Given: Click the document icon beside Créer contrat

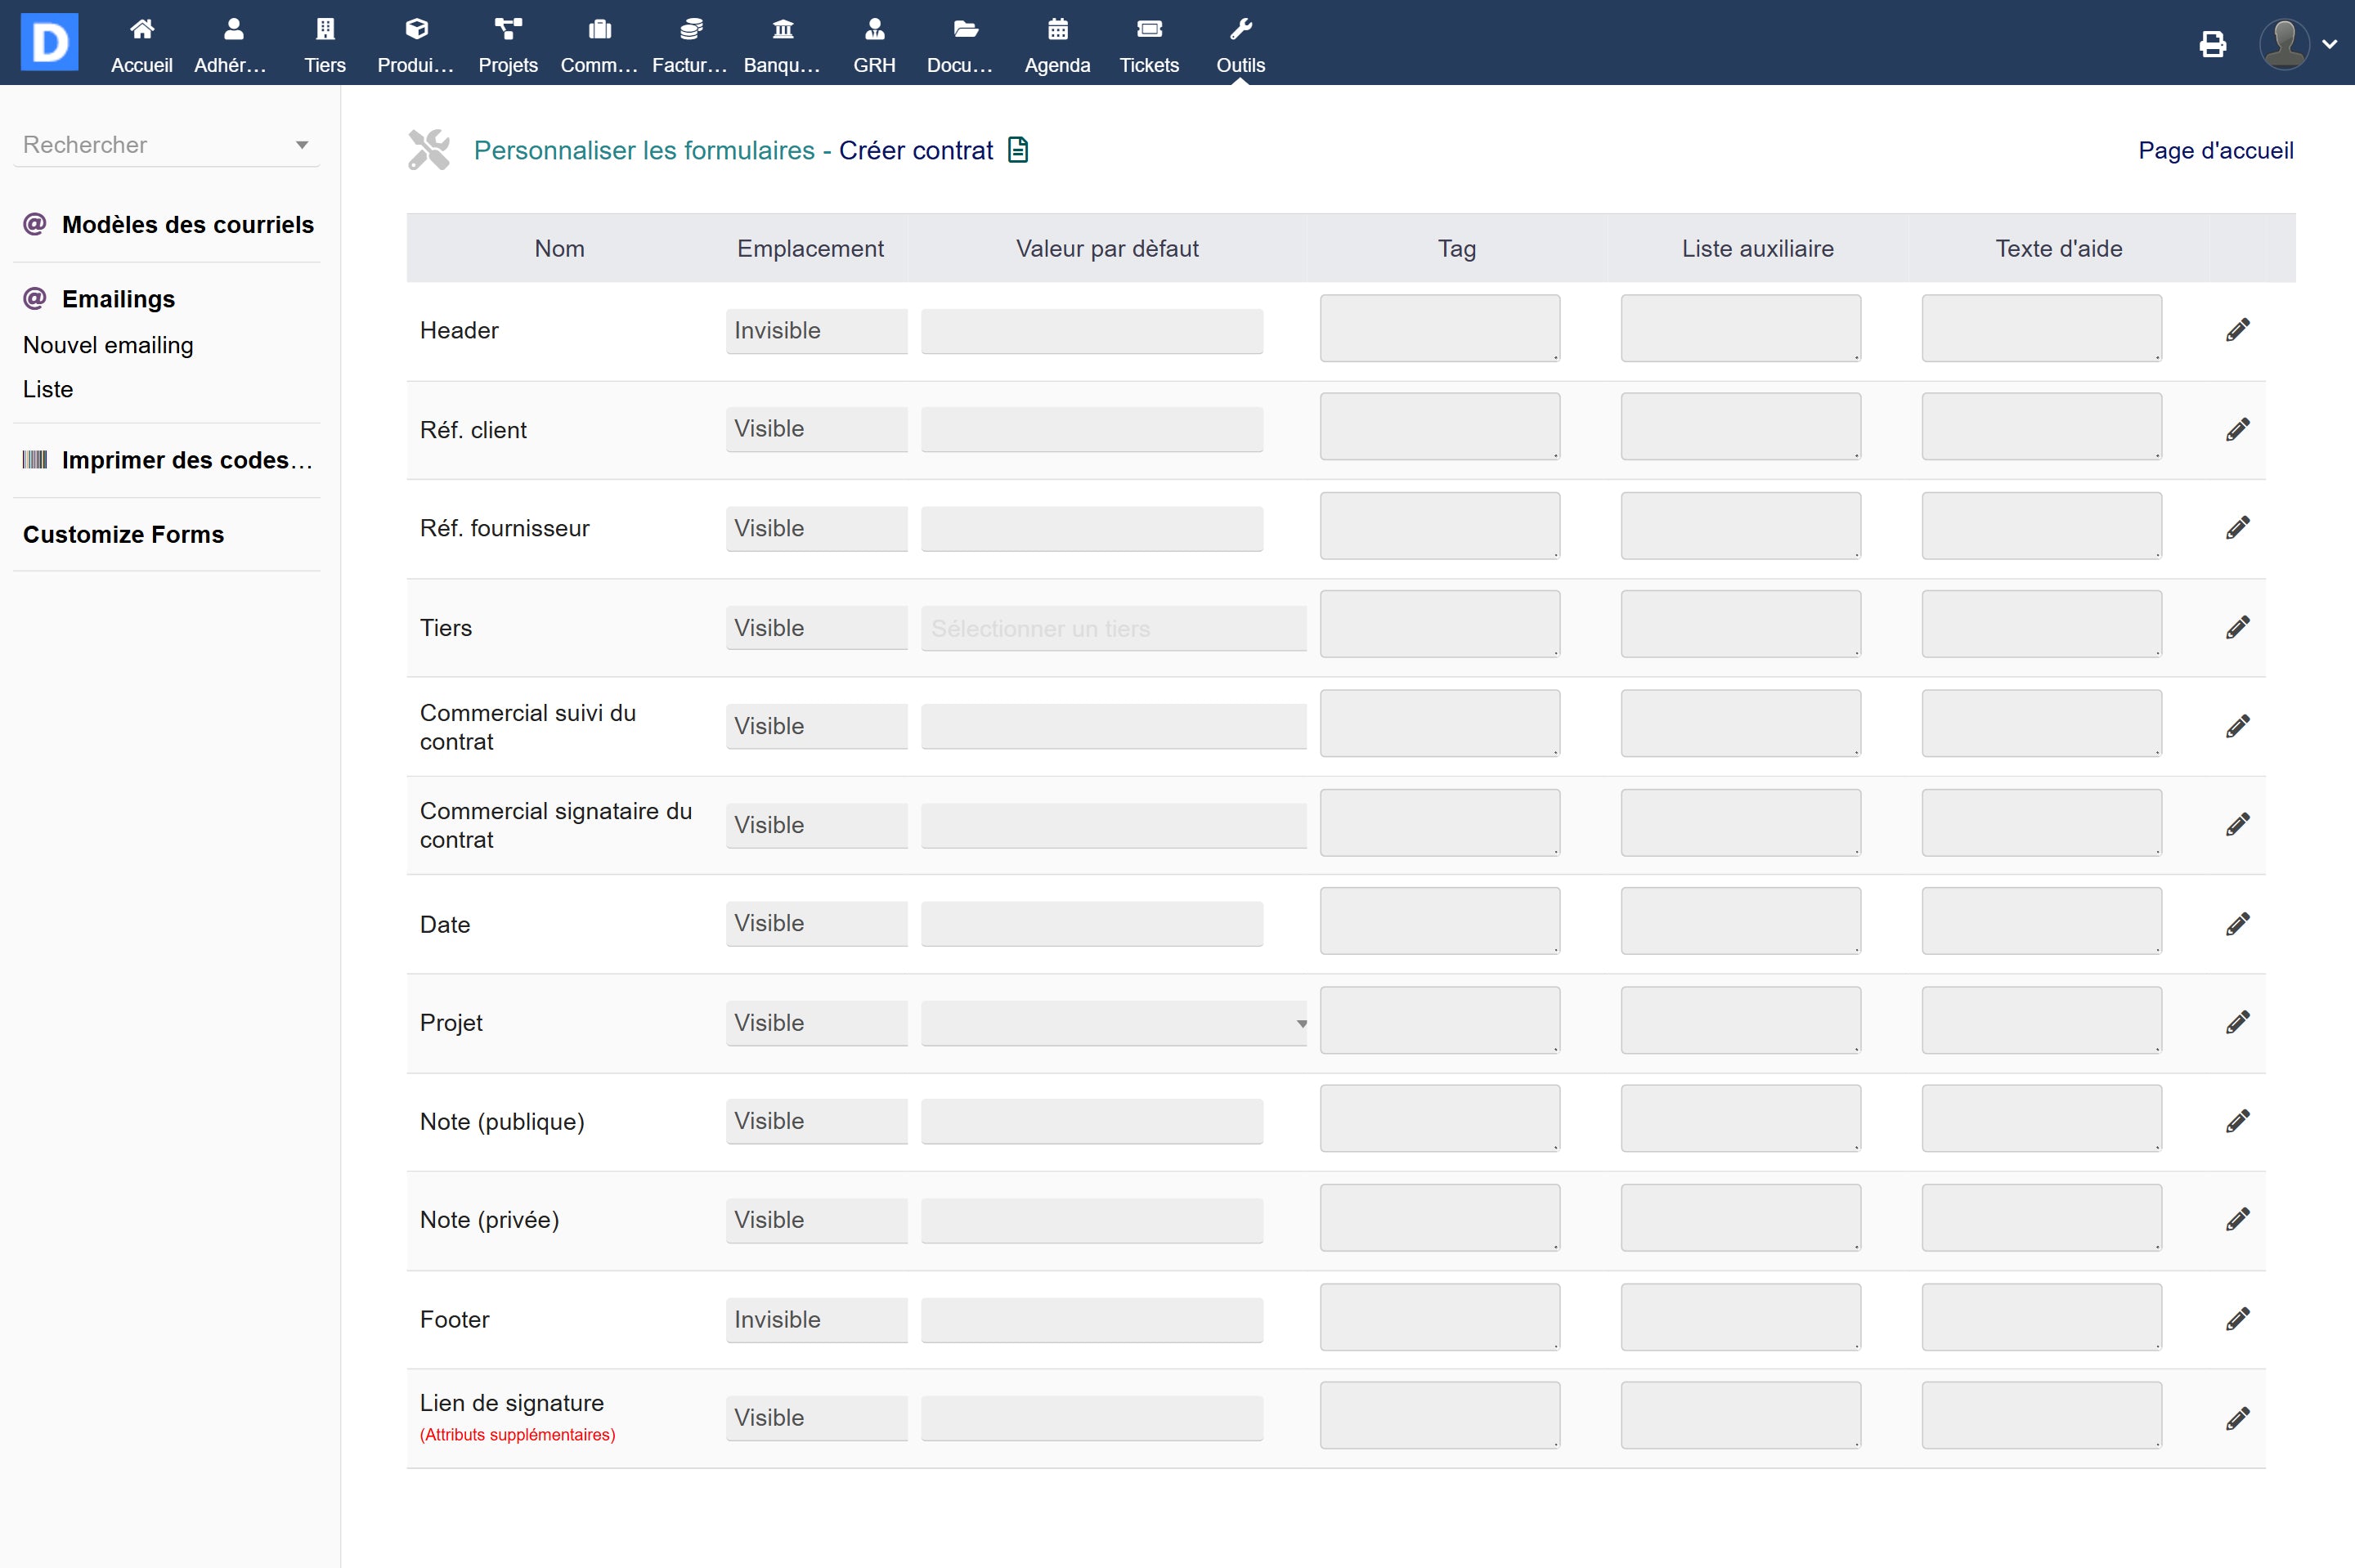Looking at the screenshot, I should click(1018, 150).
